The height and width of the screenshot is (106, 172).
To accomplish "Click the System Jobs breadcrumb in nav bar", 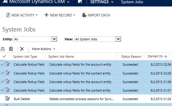I will (x=132, y=2).
